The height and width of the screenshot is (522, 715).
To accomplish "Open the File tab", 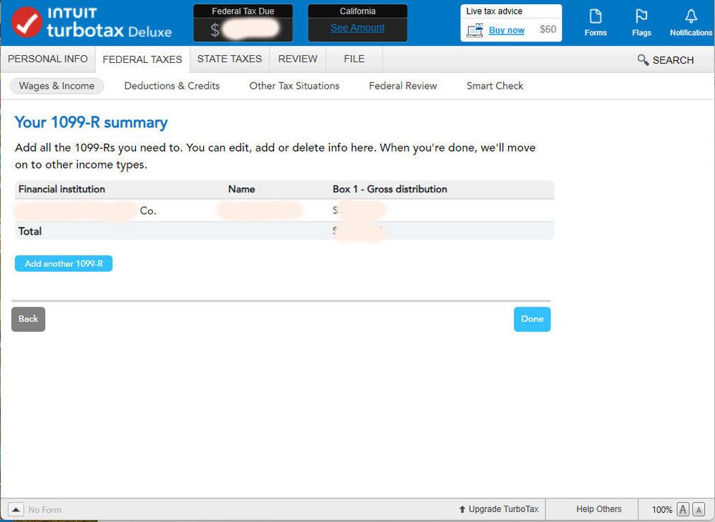I will [x=354, y=59].
